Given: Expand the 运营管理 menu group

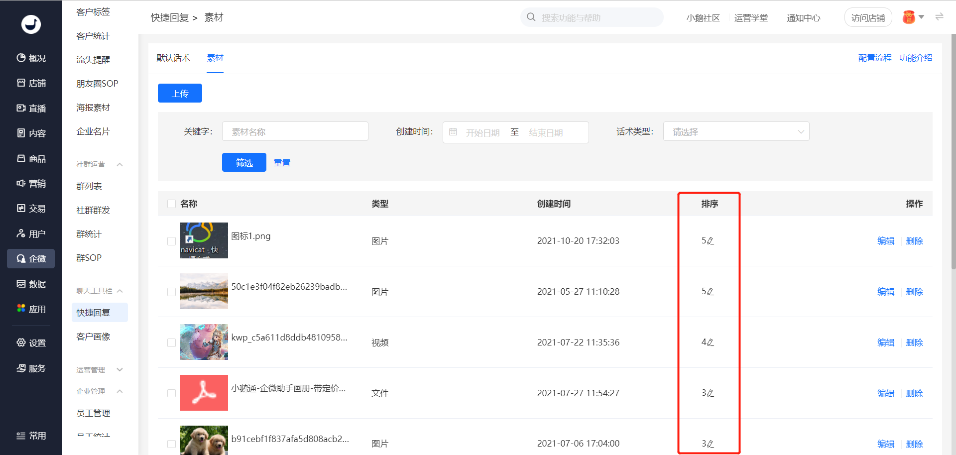Looking at the screenshot, I should [119, 370].
